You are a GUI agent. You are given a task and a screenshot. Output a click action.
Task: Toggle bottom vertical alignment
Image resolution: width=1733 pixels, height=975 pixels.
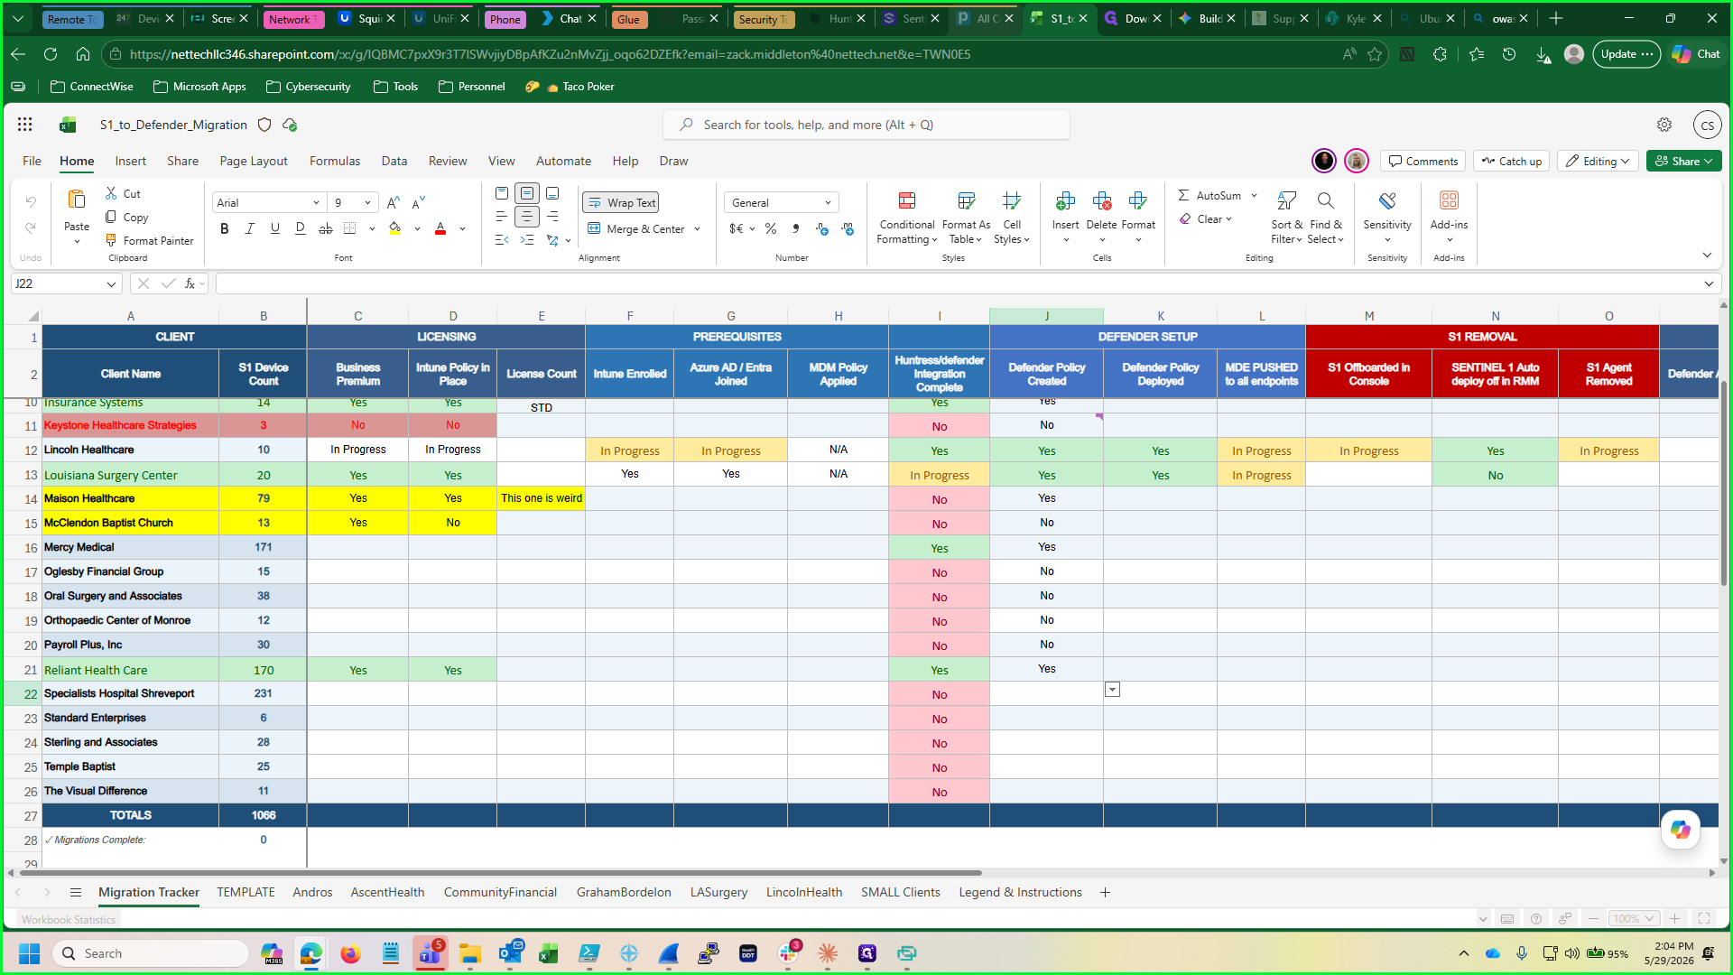tap(552, 193)
